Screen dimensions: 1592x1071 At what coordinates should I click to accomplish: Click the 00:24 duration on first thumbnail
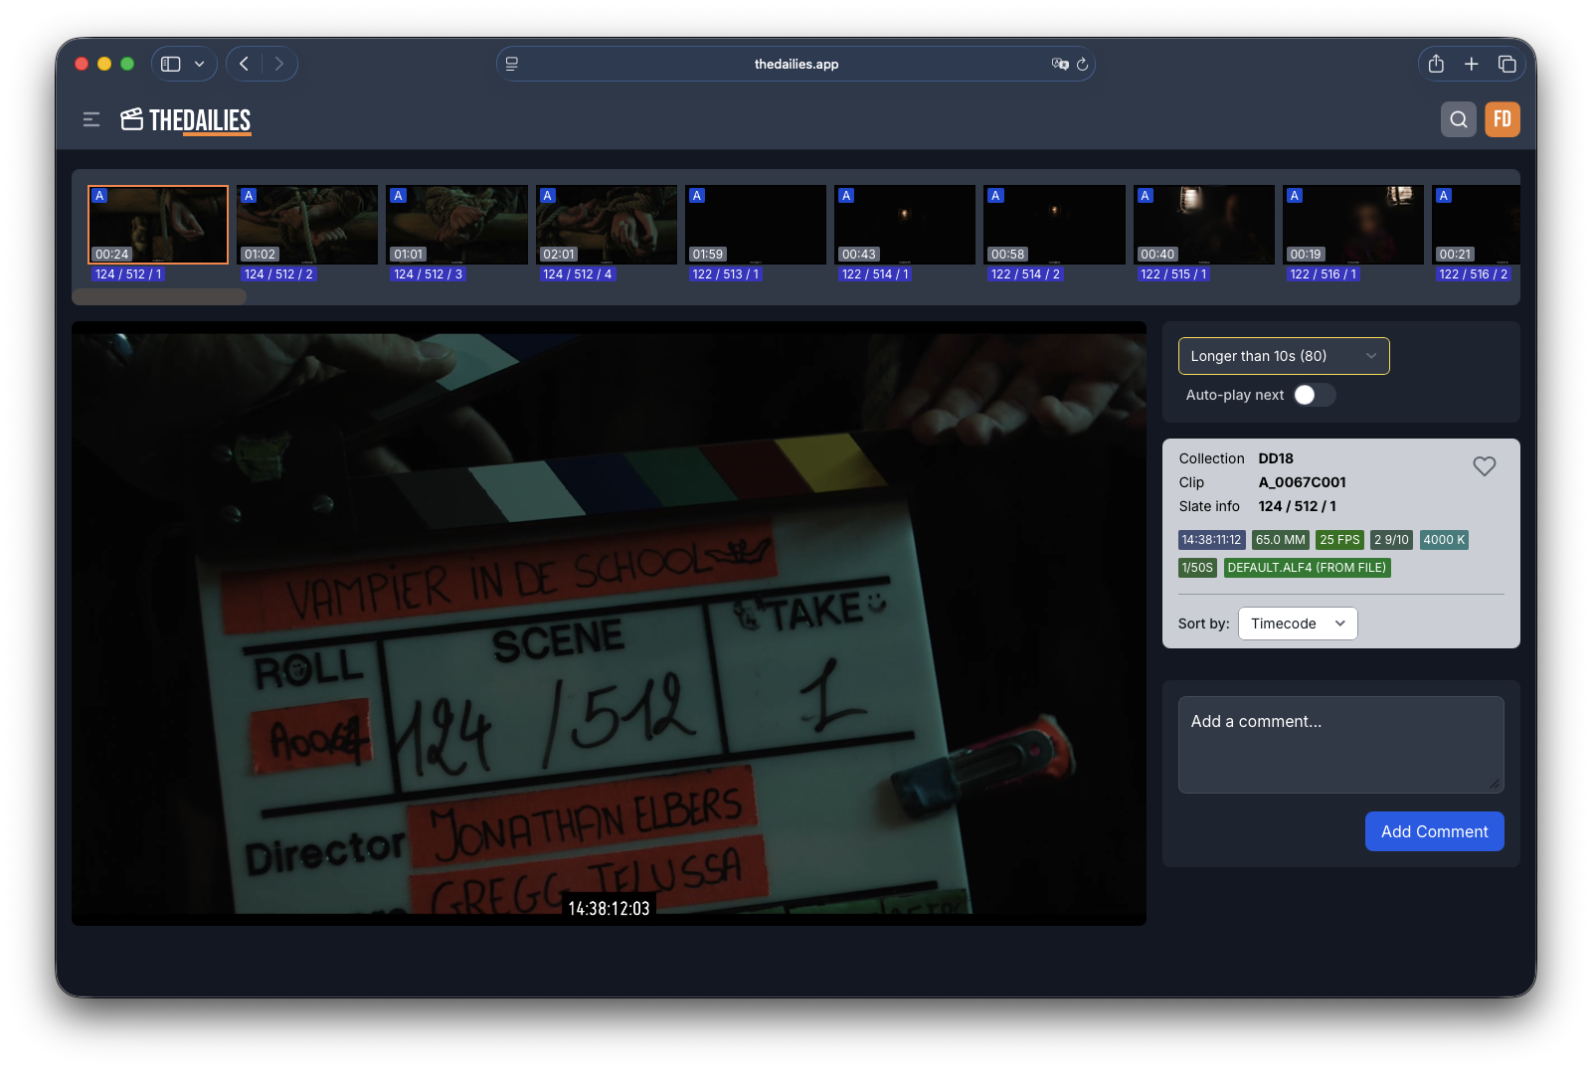tap(112, 255)
